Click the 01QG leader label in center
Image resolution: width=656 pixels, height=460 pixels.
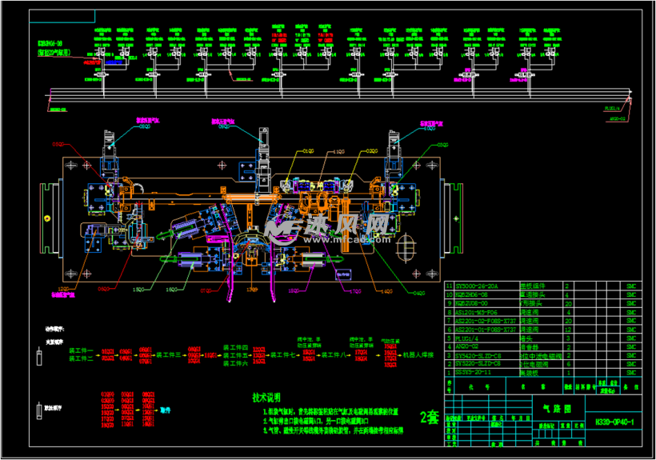click(308, 150)
